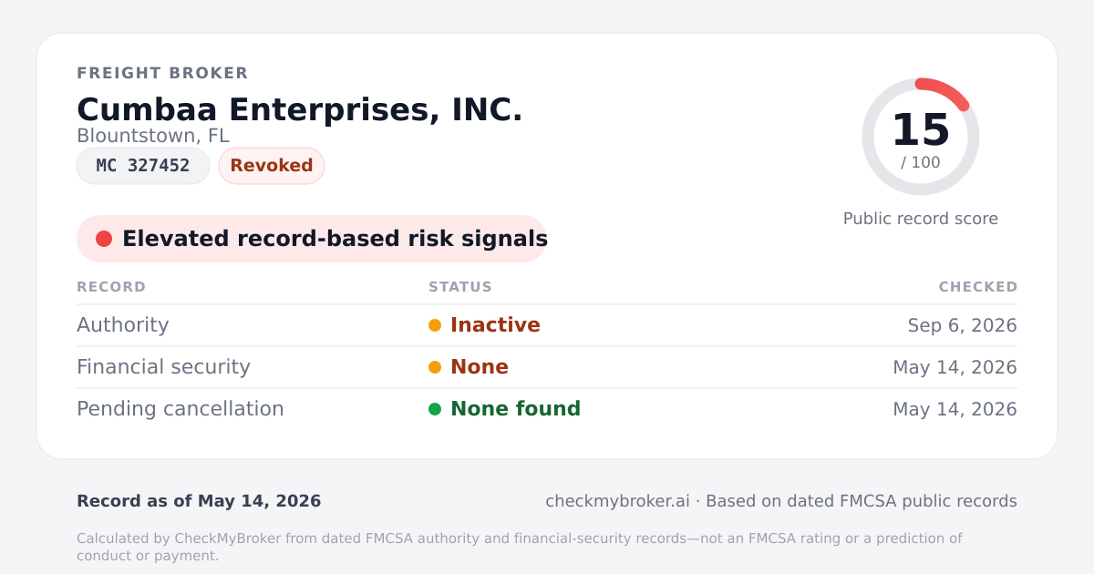Open the Pending cancellation record row
The image size is (1094, 574).
547,409
